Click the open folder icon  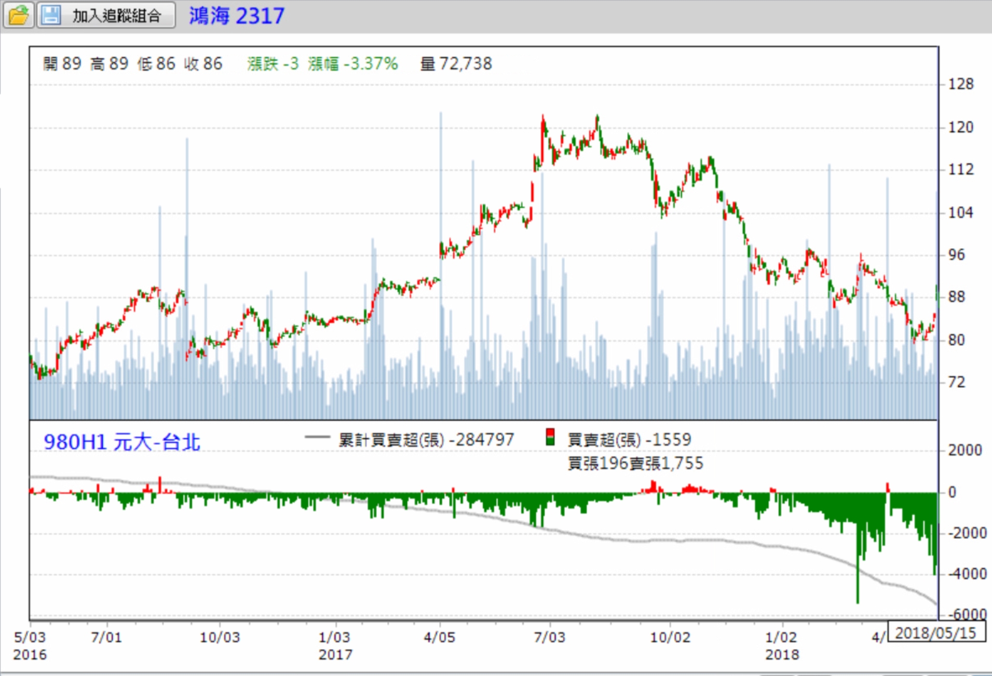pyautogui.click(x=19, y=15)
